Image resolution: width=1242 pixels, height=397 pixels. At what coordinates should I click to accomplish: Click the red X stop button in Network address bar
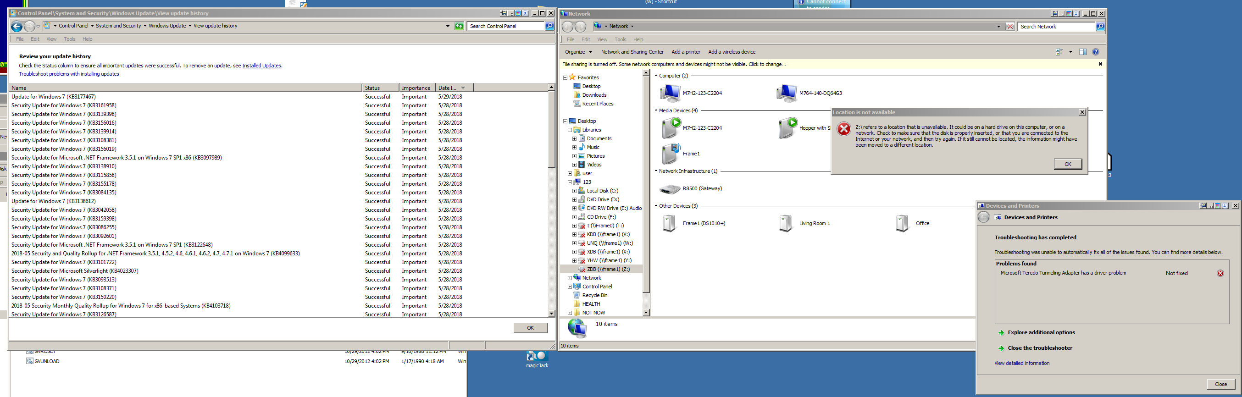1010,27
